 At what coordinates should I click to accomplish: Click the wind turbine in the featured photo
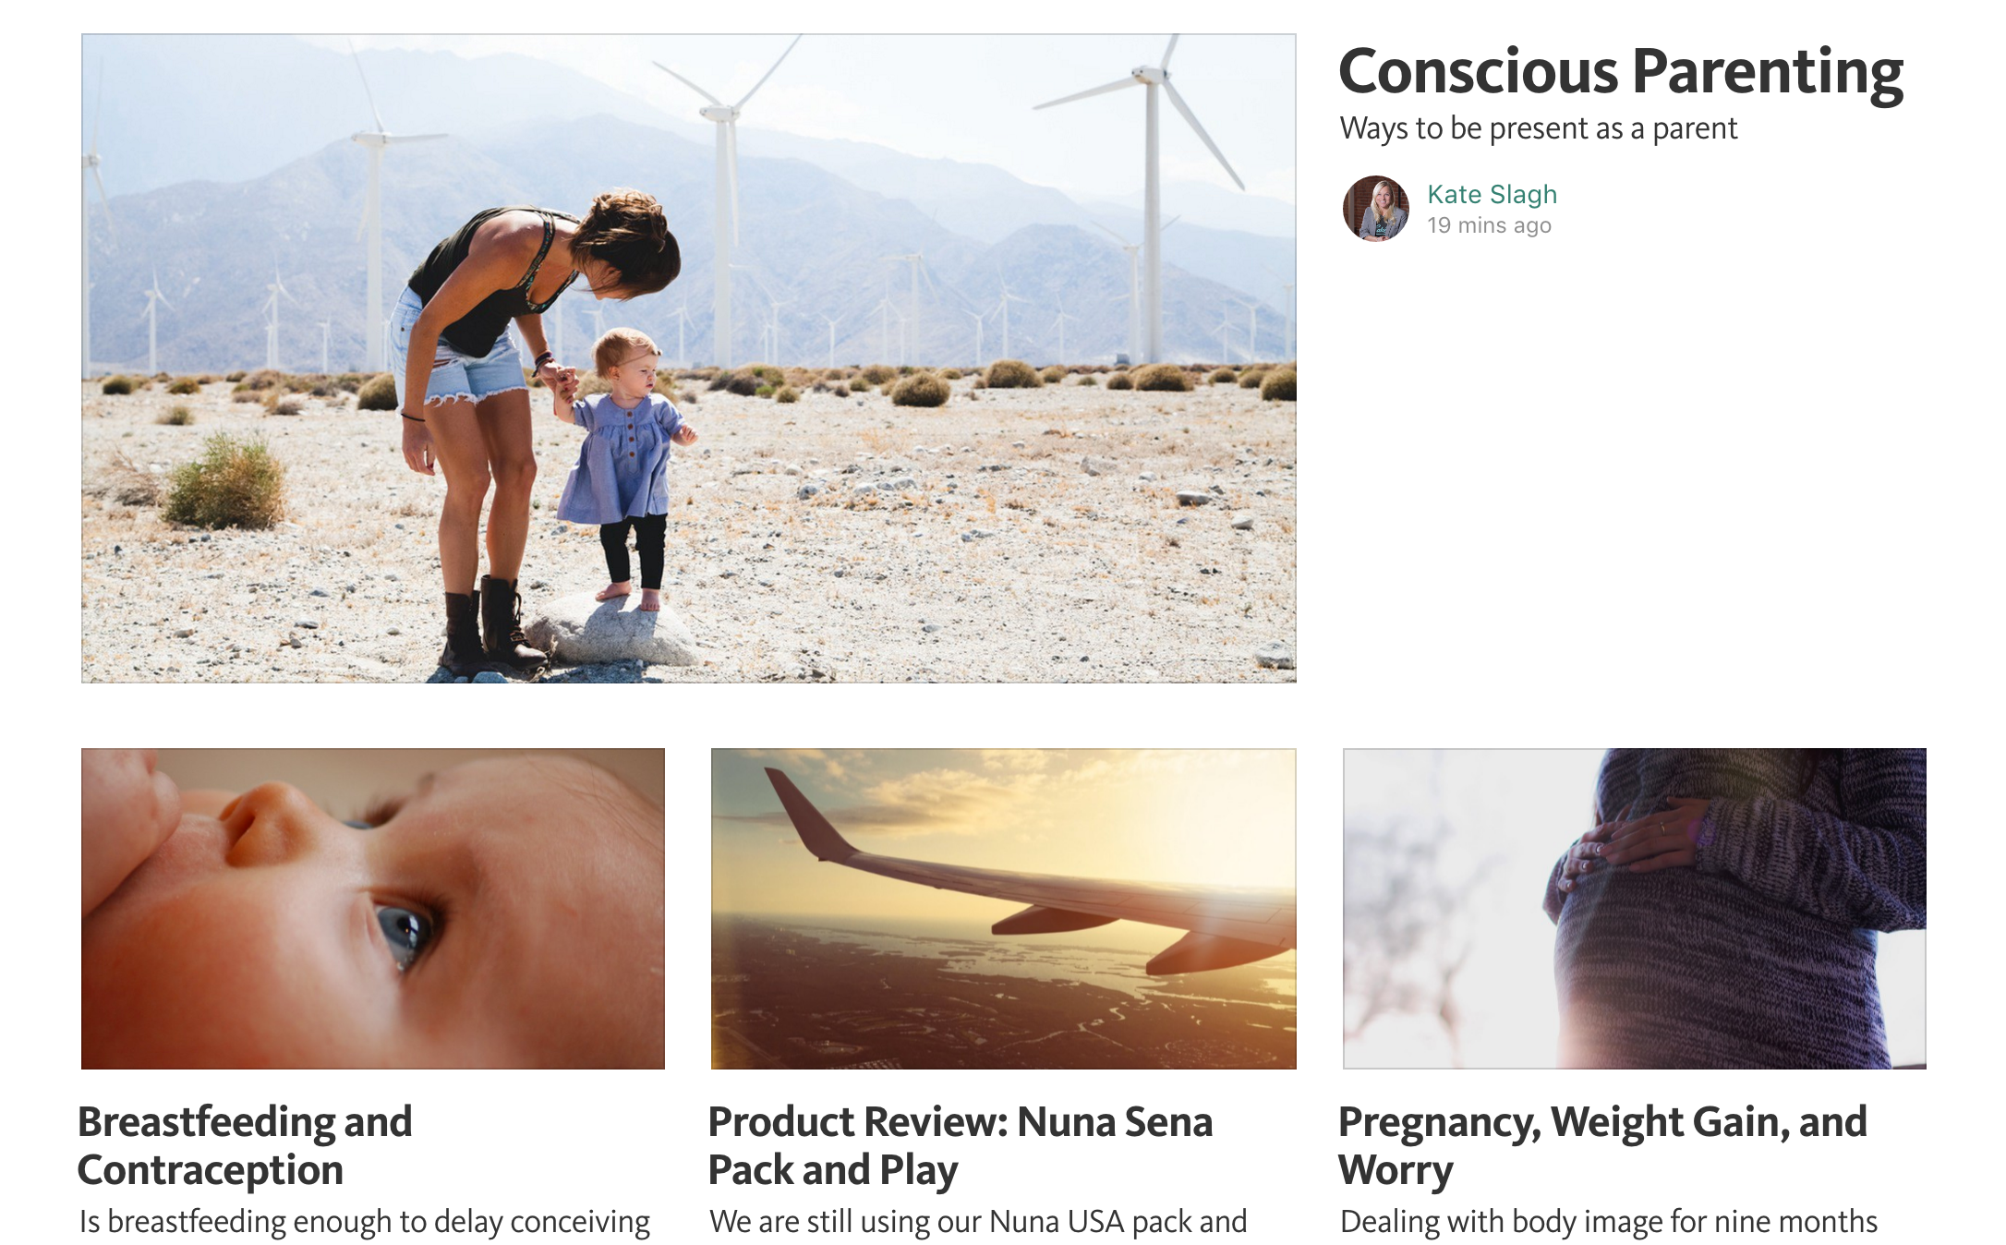[x=1152, y=203]
